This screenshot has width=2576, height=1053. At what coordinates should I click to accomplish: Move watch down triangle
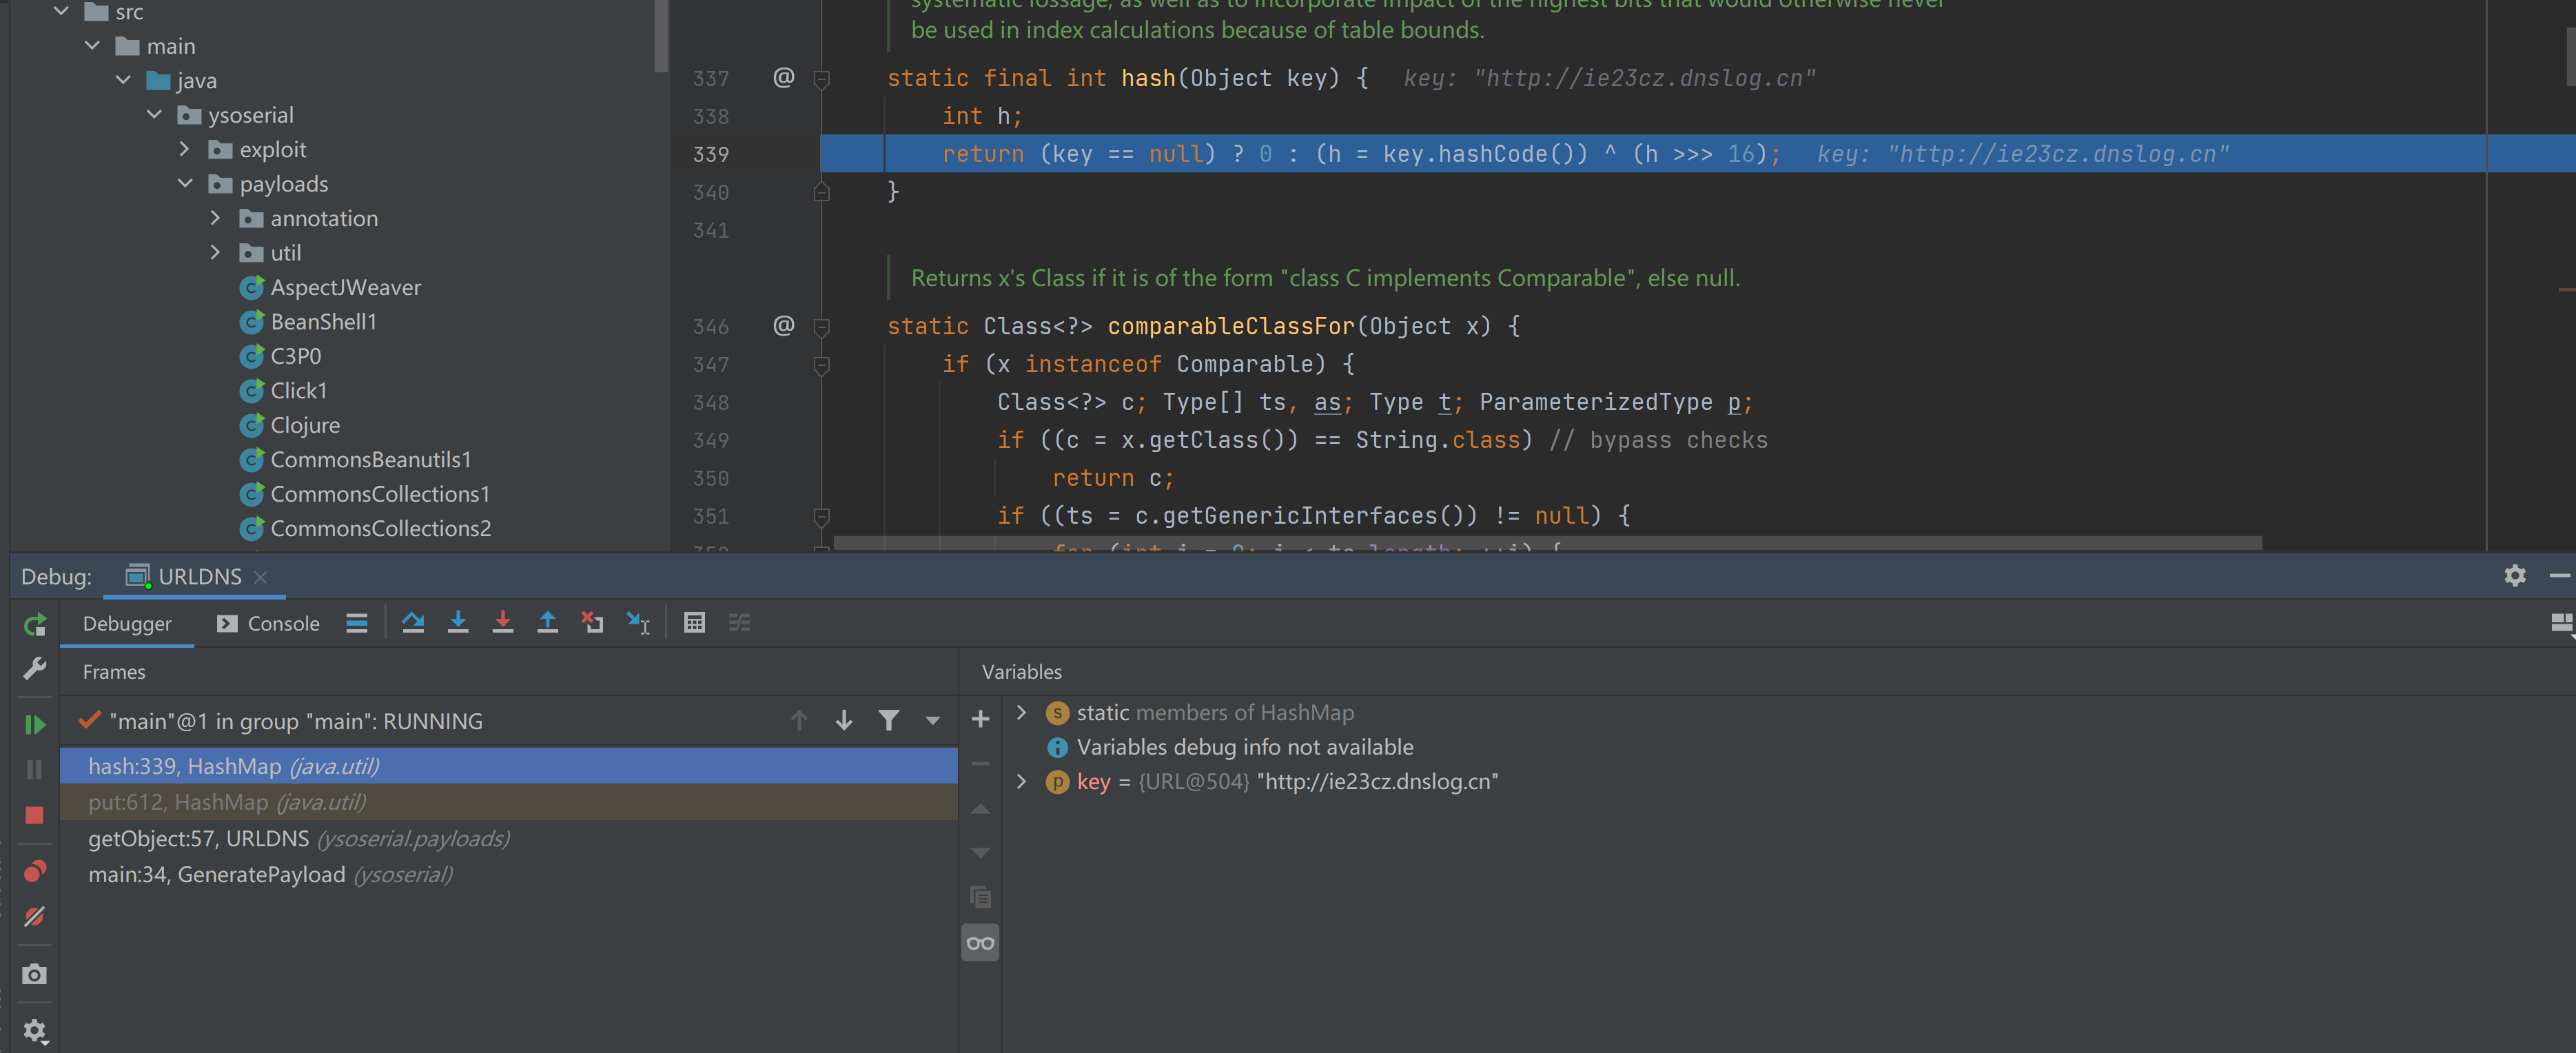click(x=981, y=853)
